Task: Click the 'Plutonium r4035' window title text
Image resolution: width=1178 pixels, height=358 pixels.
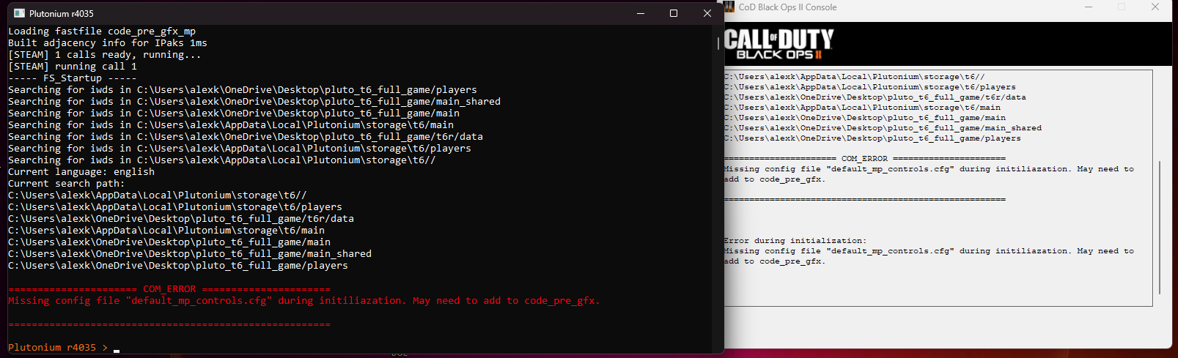Action: pyautogui.click(x=62, y=14)
